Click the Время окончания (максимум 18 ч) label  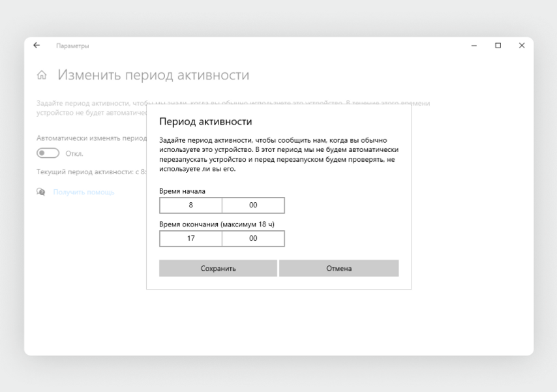click(217, 224)
